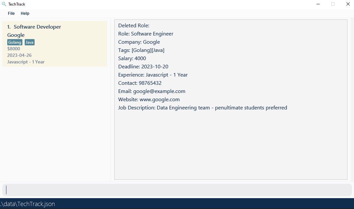Minimize the TechTrack window
The width and height of the screenshot is (354, 209).
[318, 4]
